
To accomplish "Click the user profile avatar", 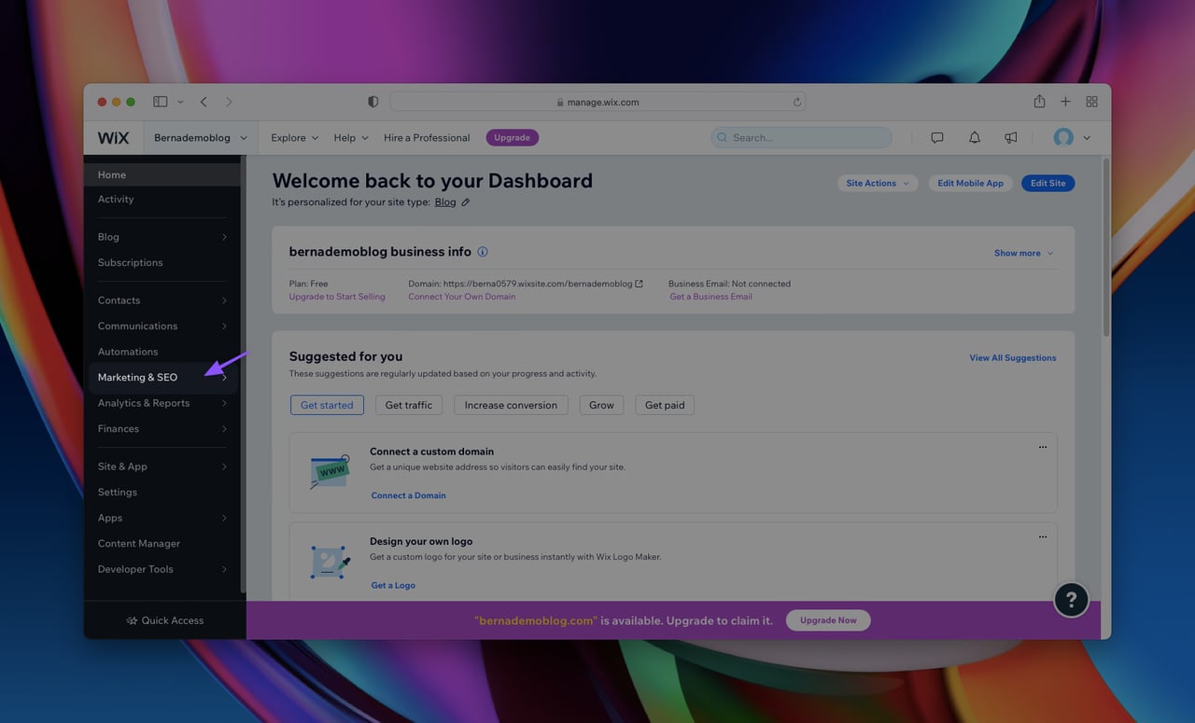I will (1063, 137).
